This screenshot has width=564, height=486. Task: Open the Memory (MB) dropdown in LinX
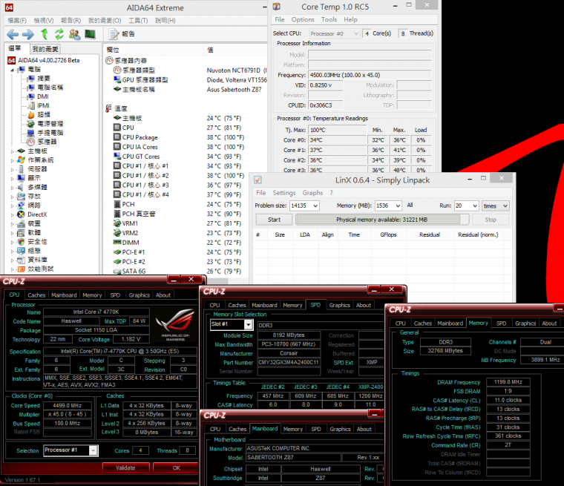(x=397, y=206)
